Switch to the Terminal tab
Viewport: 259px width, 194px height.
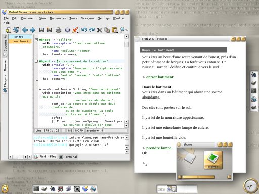pos(68,157)
